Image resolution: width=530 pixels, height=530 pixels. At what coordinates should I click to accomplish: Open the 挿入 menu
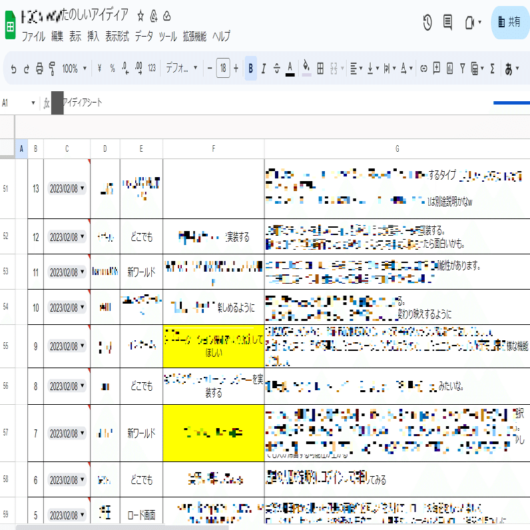tap(93, 36)
